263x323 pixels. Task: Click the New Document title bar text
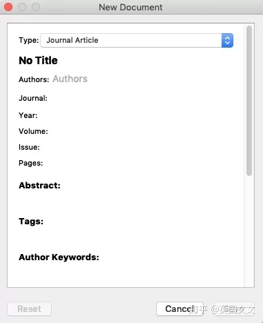click(x=130, y=8)
